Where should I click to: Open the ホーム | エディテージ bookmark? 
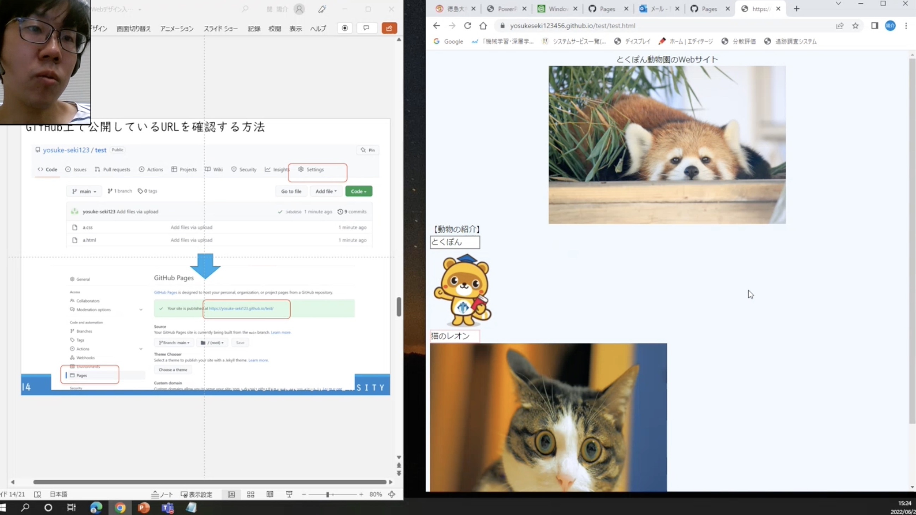click(x=686, y=42)
